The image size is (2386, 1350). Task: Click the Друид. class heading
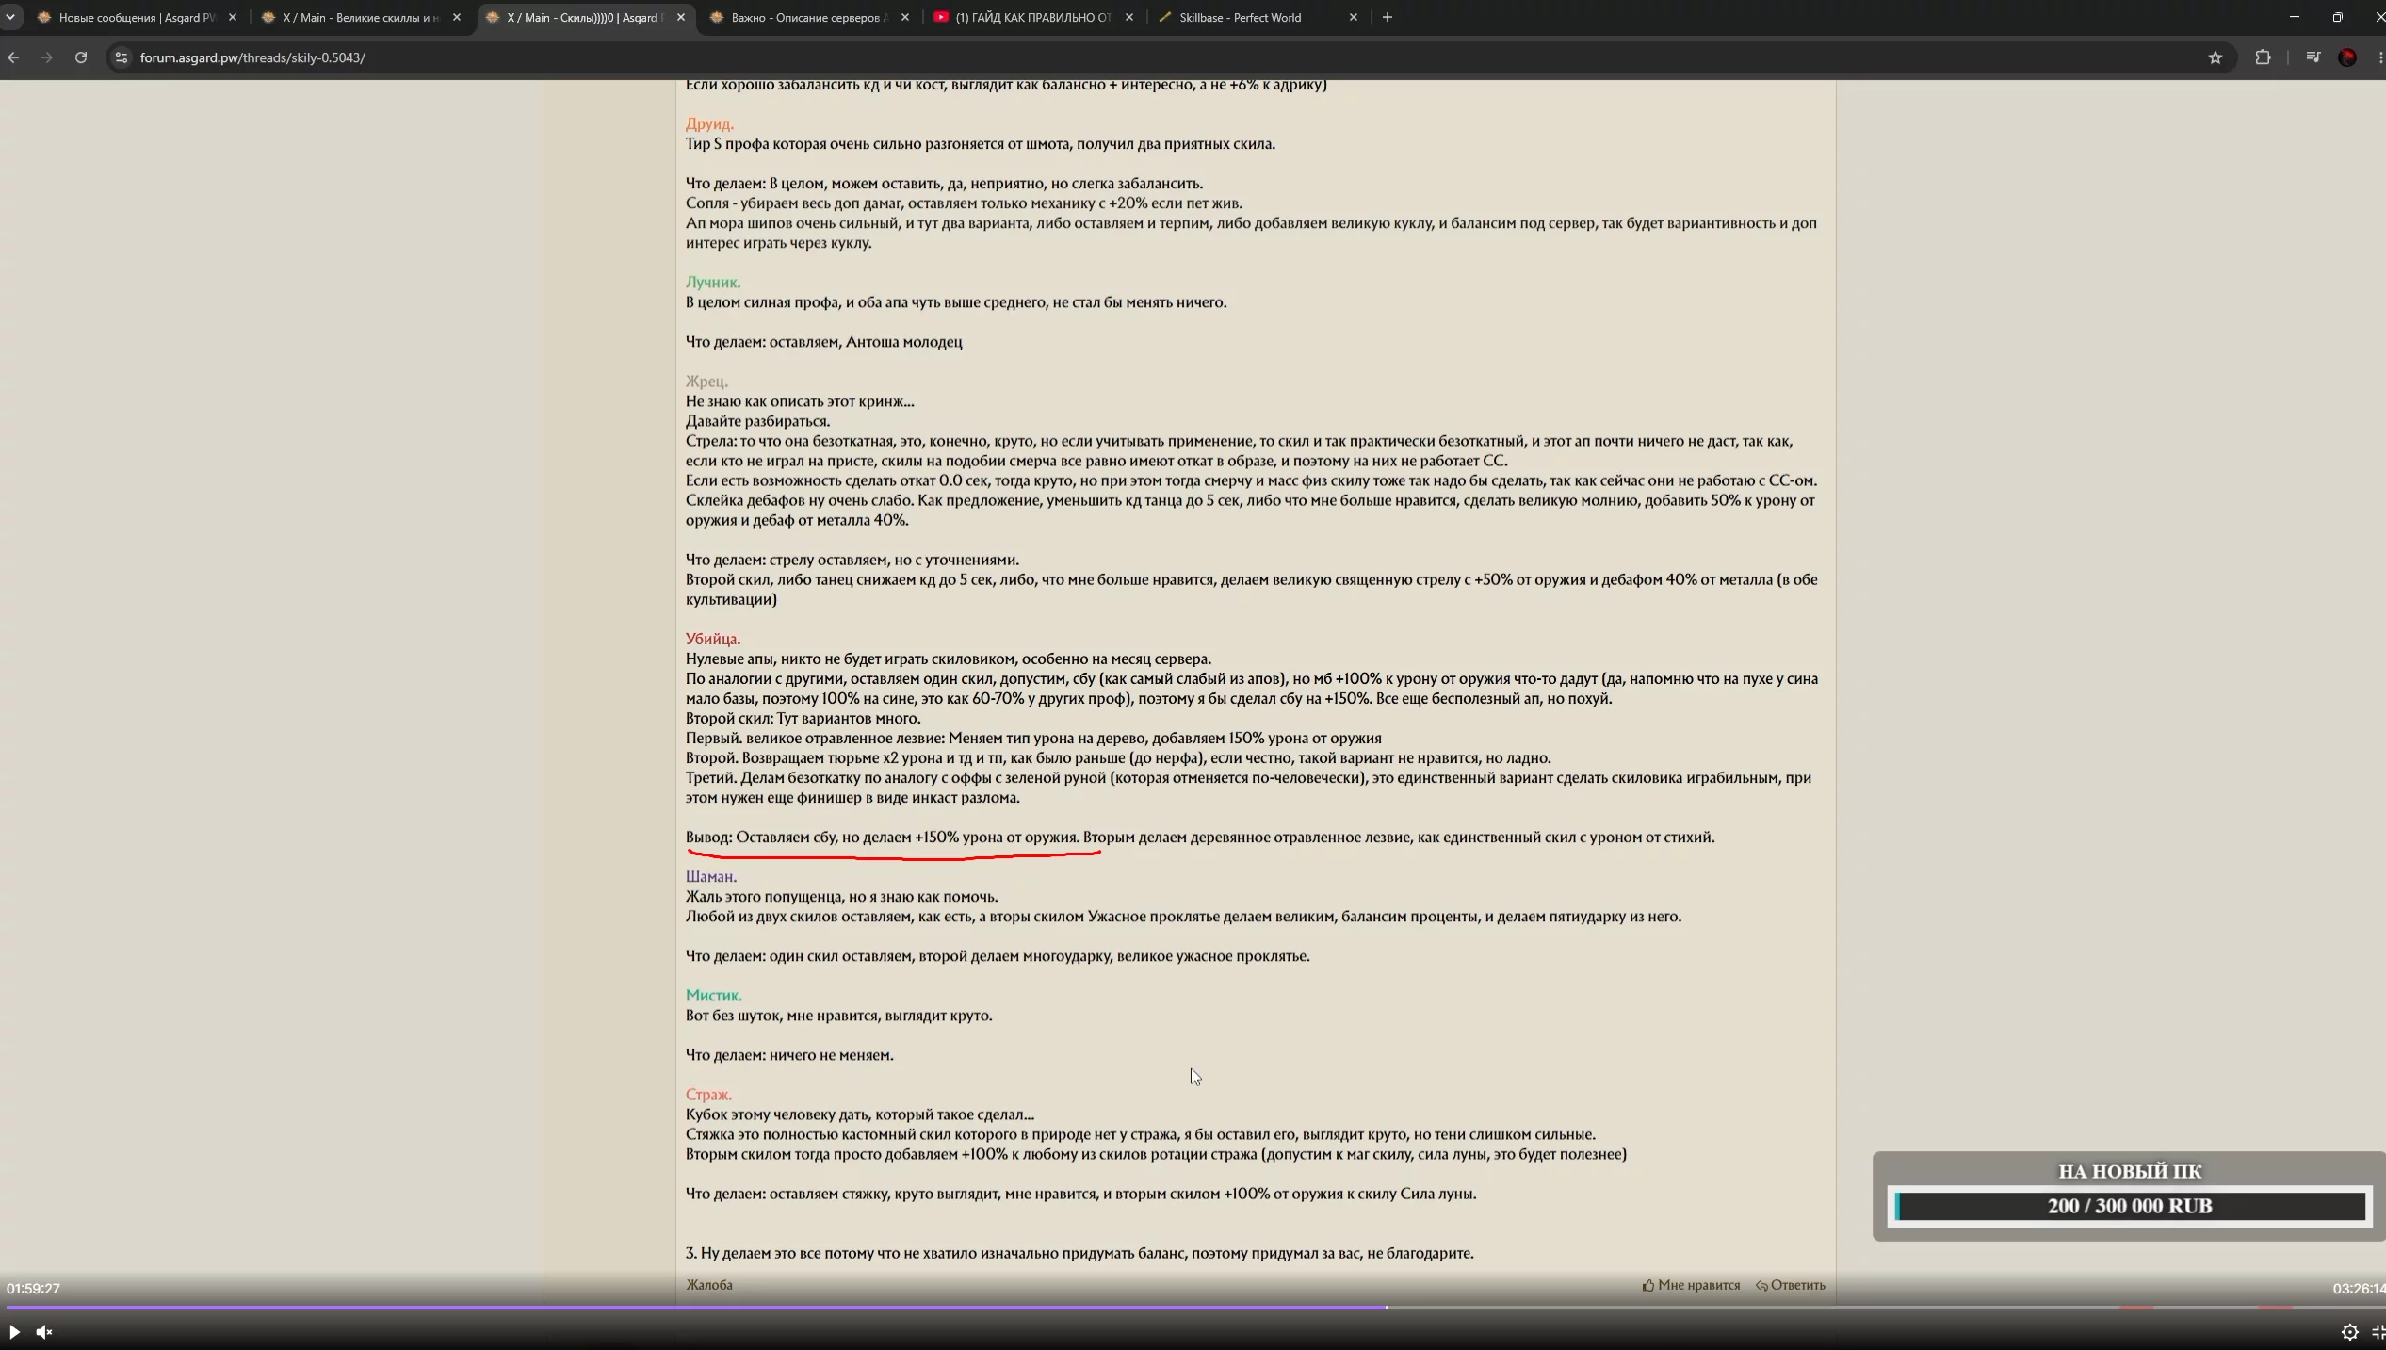pos(709,124)
